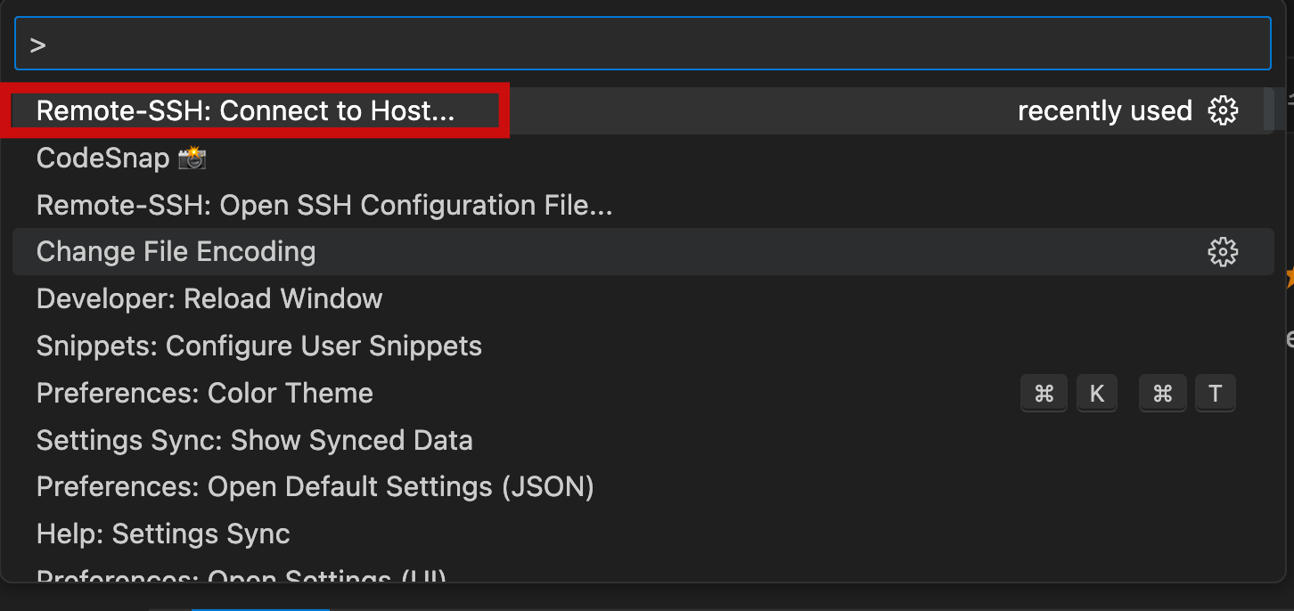Image resolution: width=1294 pixels, height=611 pixels.
Task: Focus the command palette input field
Action: coord(643,44)
